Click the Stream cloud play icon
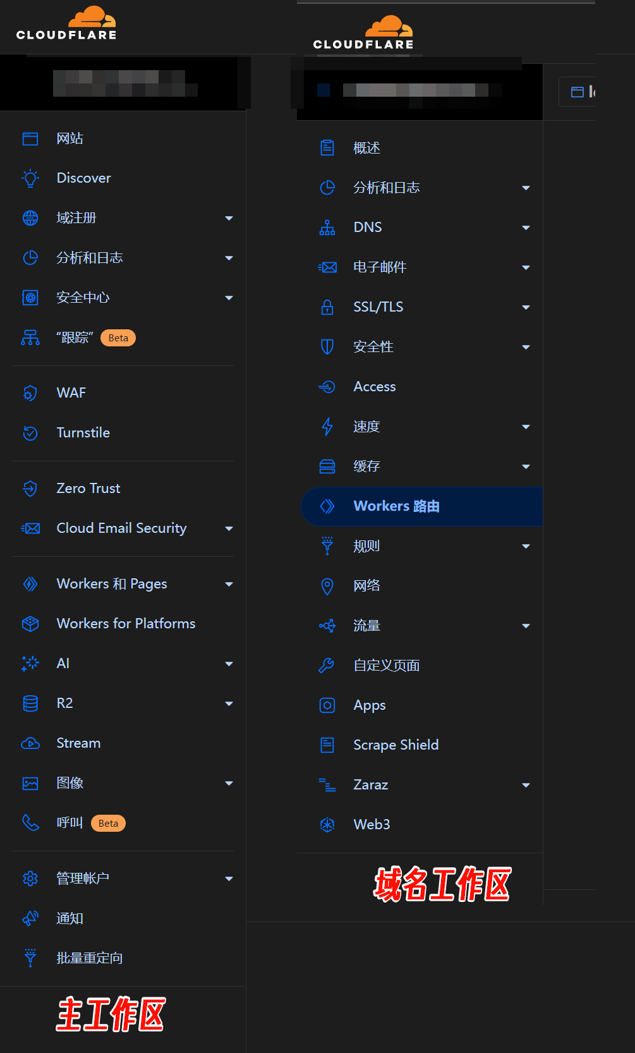The height and width of the screenshot is (1053, 635). 30,743
